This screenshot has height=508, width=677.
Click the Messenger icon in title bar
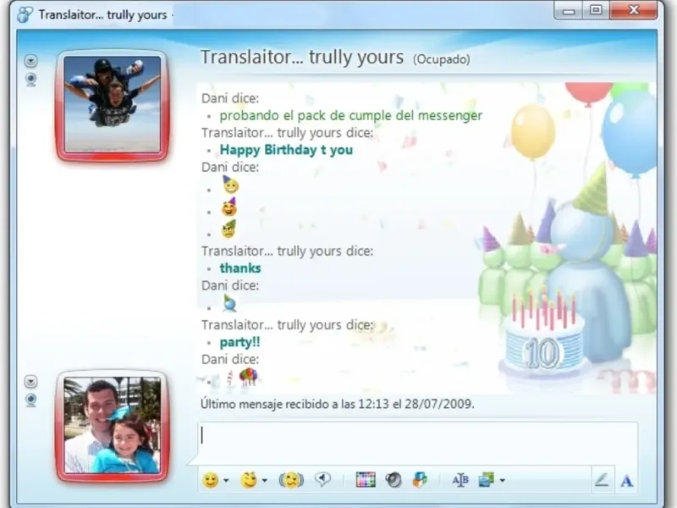[x=25, y=14]
